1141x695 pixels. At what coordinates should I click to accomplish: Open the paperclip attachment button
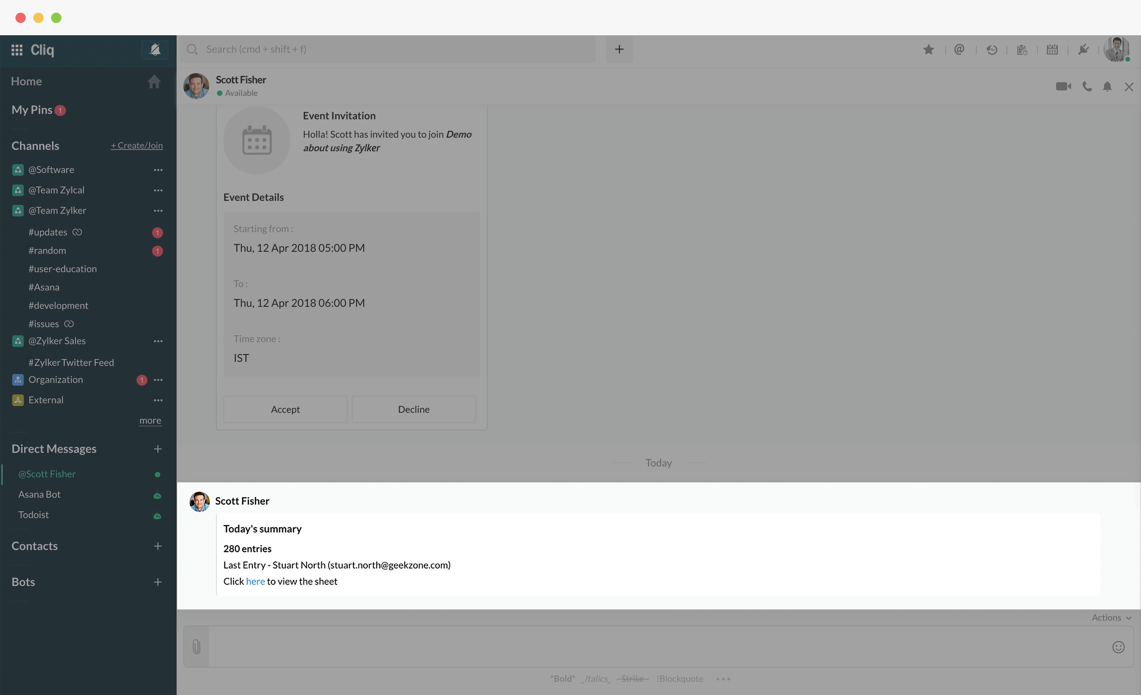197,646
